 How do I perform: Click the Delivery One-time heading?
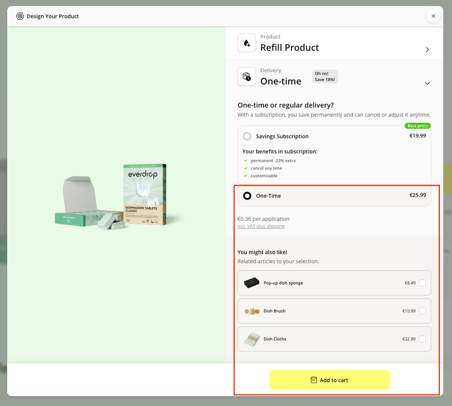281,81
